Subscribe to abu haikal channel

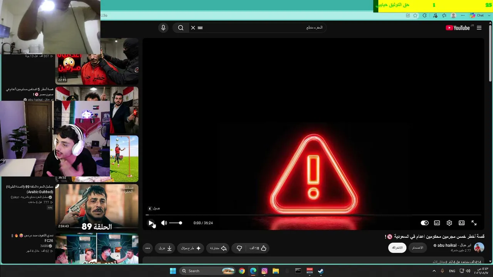[x=397, y=248]
